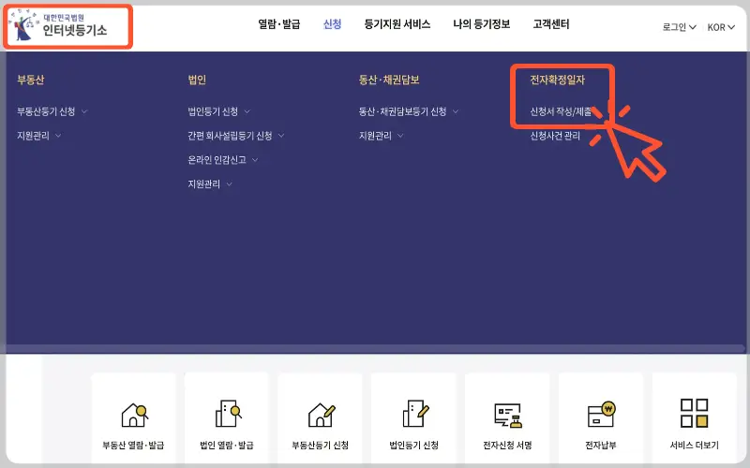
Task: Open the 법인등기 신청 building pencil icon
Action: click(x=415, y=414)
